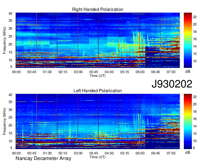The height and width of the screenshot is (162, 200).
Task: Click the 40 MHz tick on Right Handed plot
Action: [x=10, y=14]
